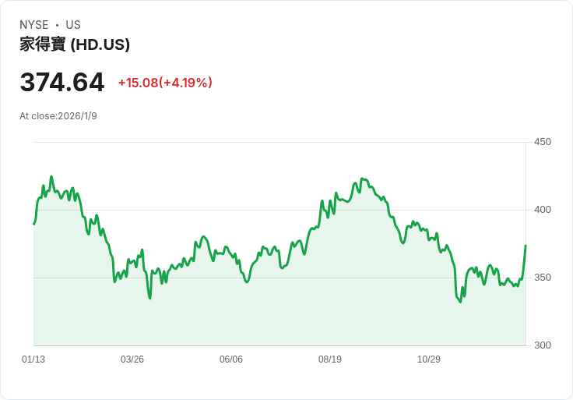The height and width of the screenshot is (400, 573).
Task: Click the 450 y-axis label
Action: click(x=543, y=142)
